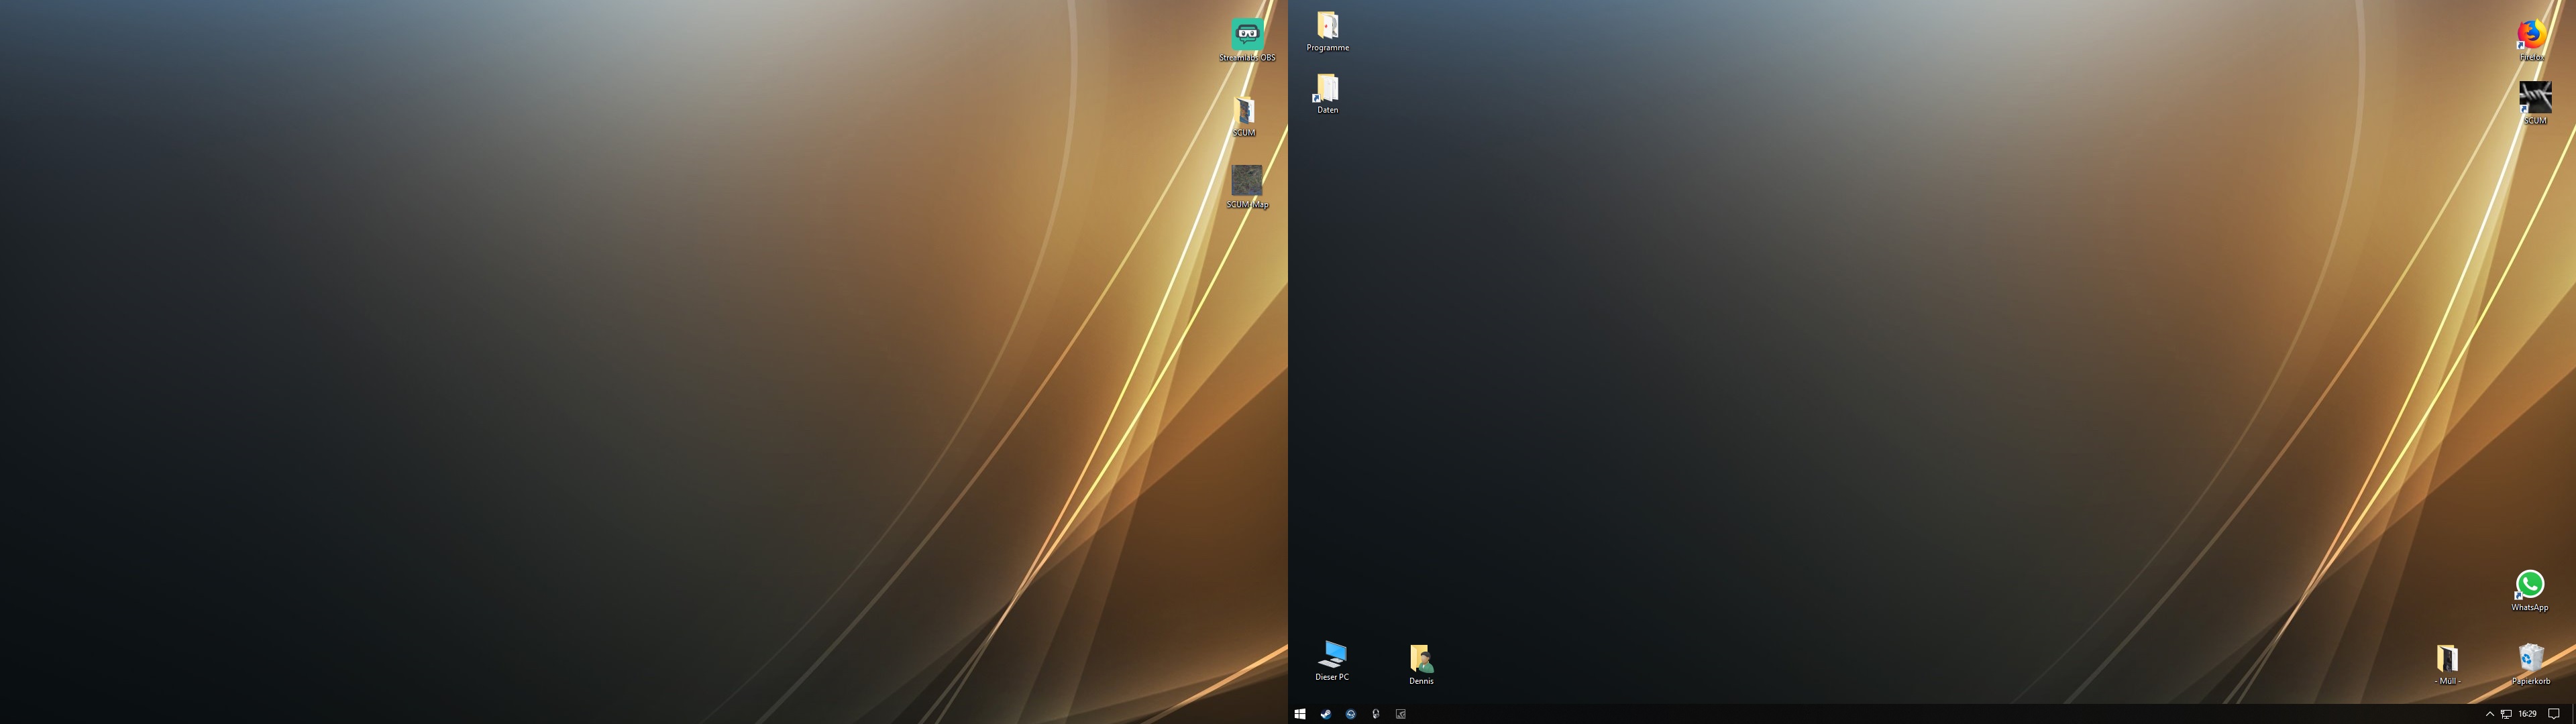Select the SCUM folder shortcut on left monitor
2576x724 pixels.
[1245, 110]
